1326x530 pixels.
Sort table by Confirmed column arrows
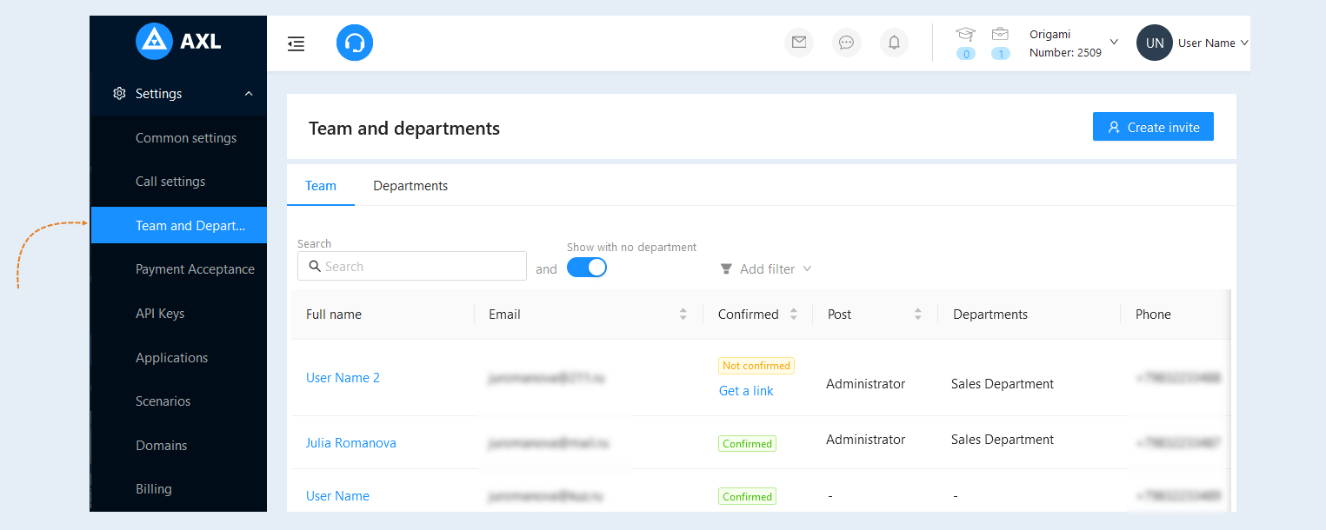794,315
